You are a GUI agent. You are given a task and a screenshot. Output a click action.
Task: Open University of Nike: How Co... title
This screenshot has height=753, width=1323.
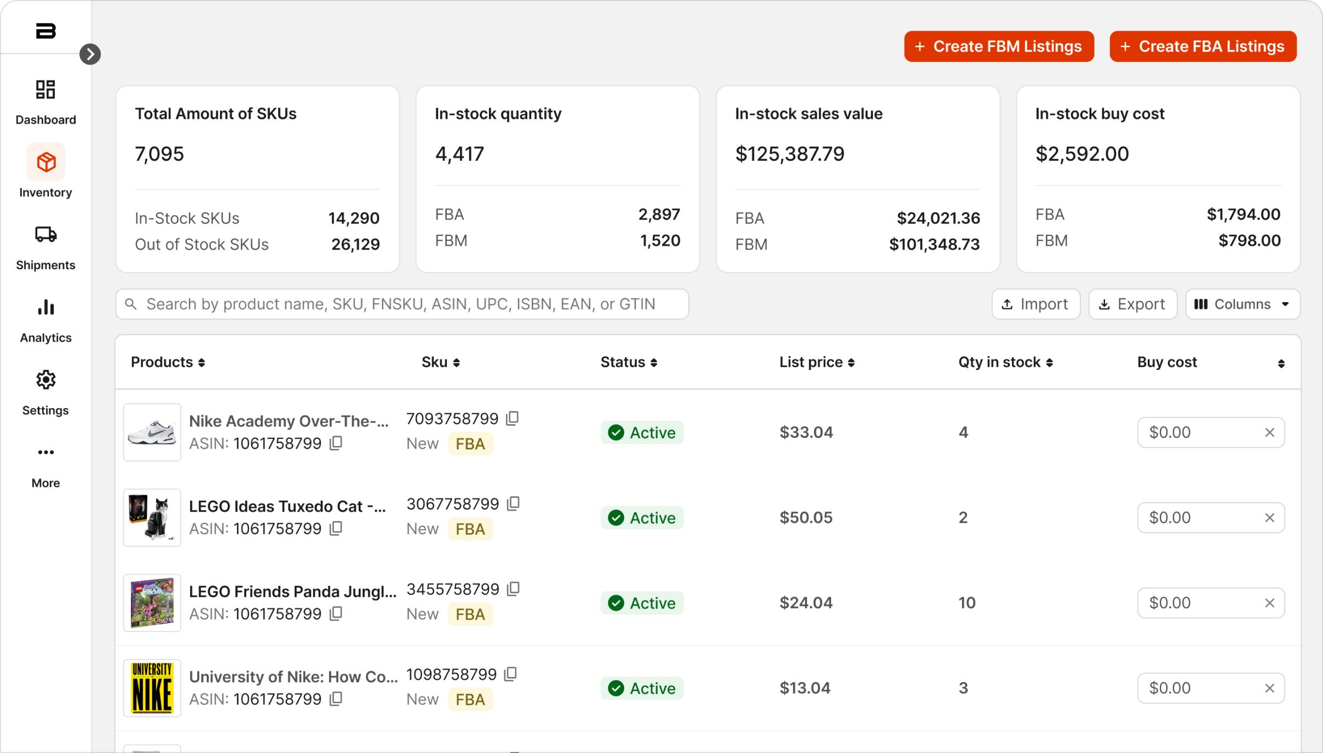click(294, 677)
